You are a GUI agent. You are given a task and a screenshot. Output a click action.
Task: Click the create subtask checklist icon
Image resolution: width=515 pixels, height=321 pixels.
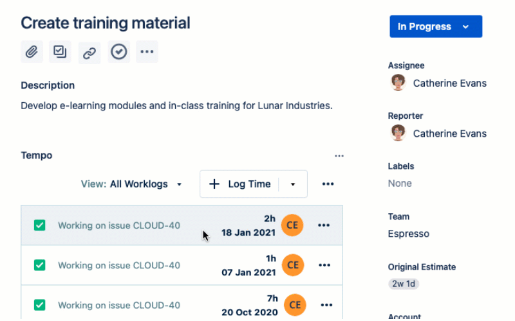pyautogui.click(x=60, y=52)
